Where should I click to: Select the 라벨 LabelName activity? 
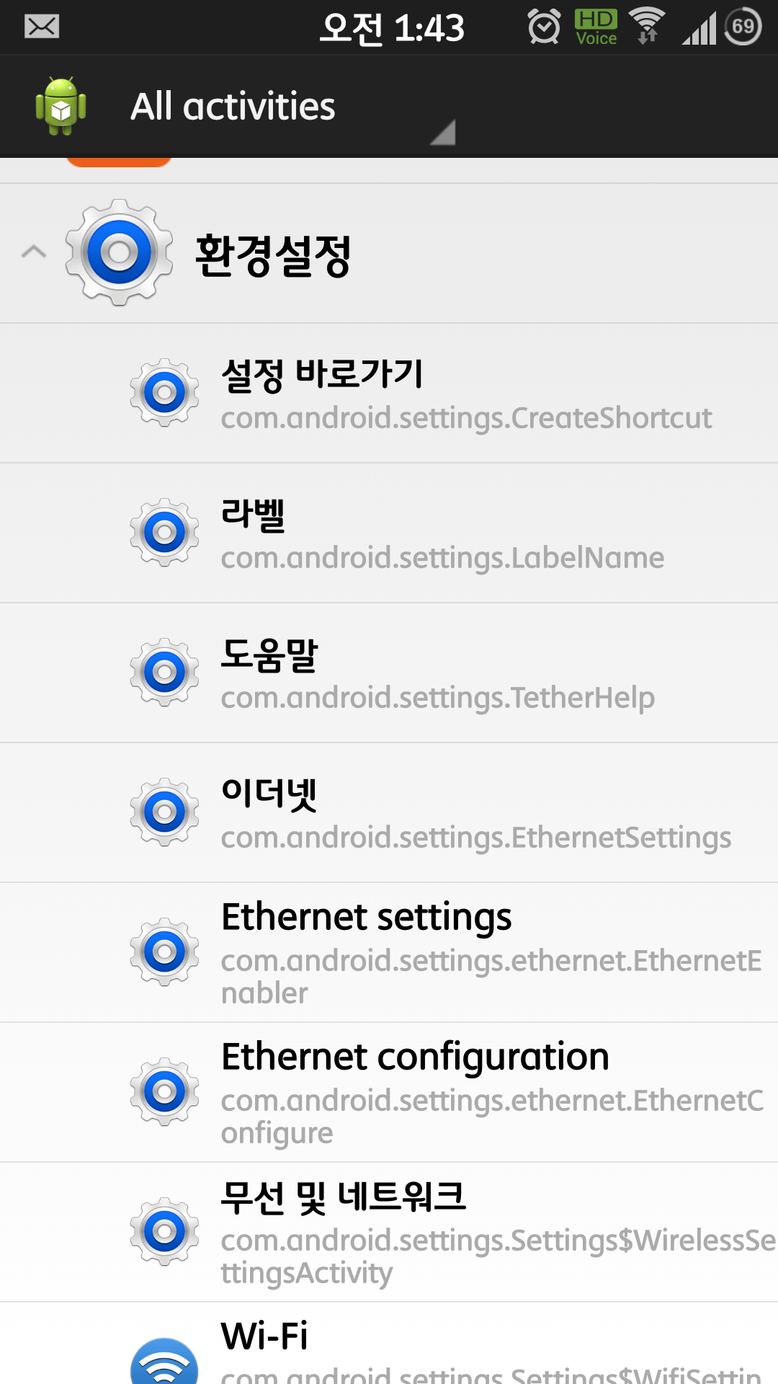[x=442, y=533]
